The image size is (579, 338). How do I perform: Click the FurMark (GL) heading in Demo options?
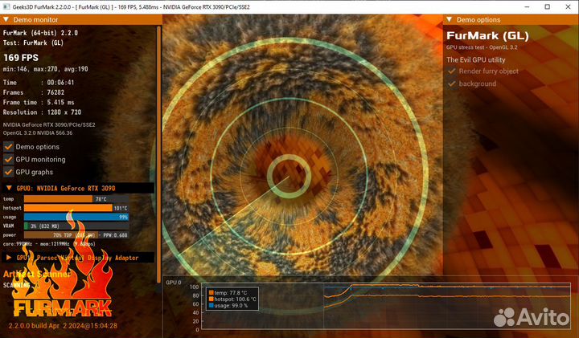tap(487, 36)
